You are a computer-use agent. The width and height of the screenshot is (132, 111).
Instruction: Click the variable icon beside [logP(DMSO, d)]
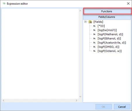94,47
